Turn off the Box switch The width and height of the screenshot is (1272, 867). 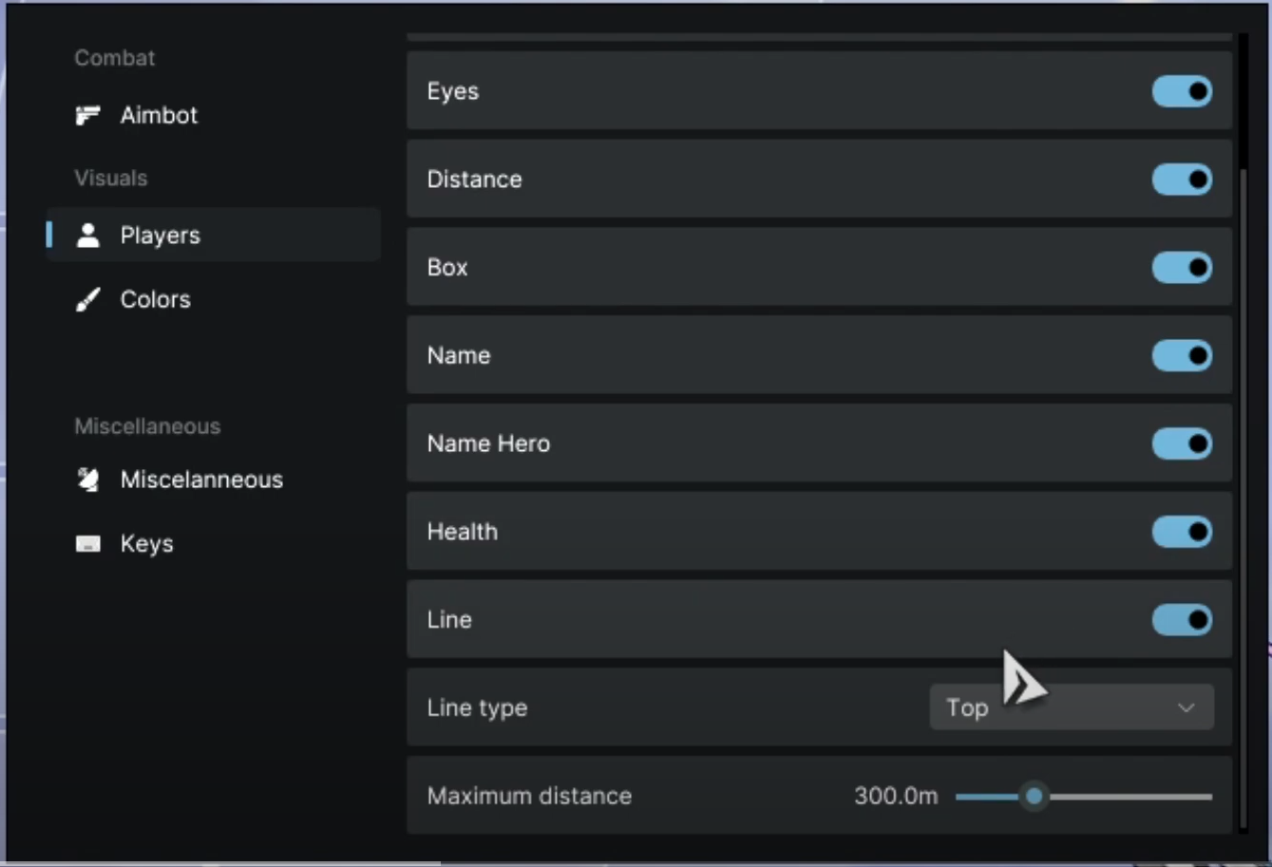[x=1182, y=268]
